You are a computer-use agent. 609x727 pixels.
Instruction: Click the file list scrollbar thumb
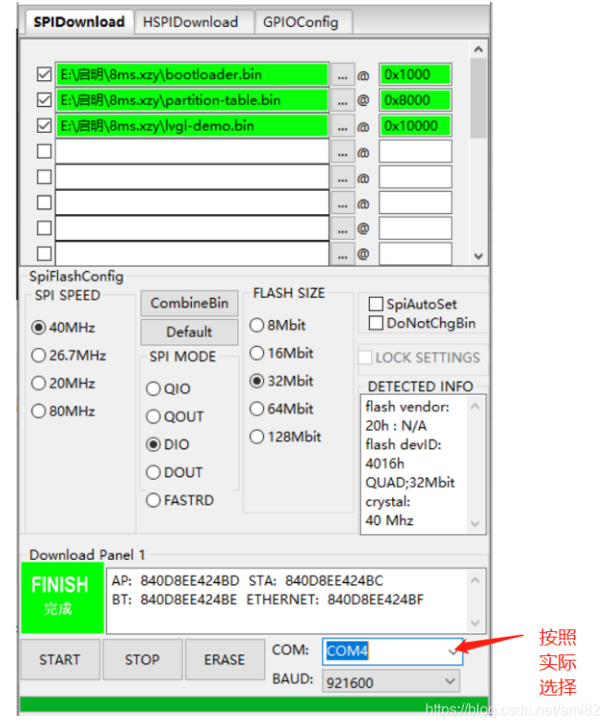(478, 99)
